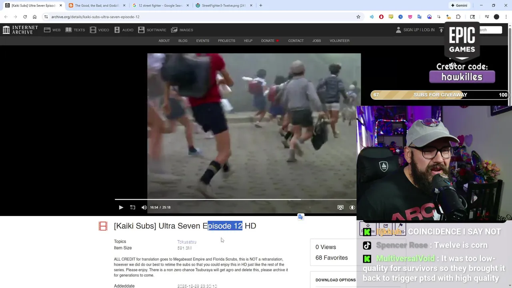Click the blue sound-wave extension icon
512x288 pixels.
pyautogui.click(x=372, y=17)
